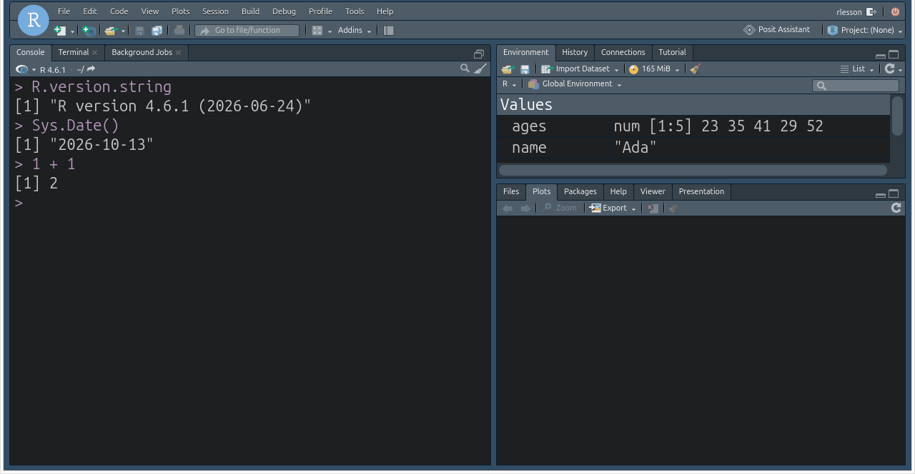Click the view working directory arrow icon
The width and height of the screenshot is (915, 474).
tap(91, 69)
